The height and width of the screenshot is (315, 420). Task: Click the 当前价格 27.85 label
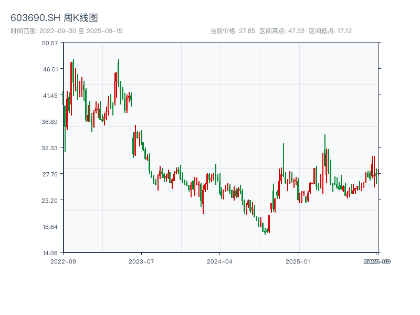coord(233,31)
